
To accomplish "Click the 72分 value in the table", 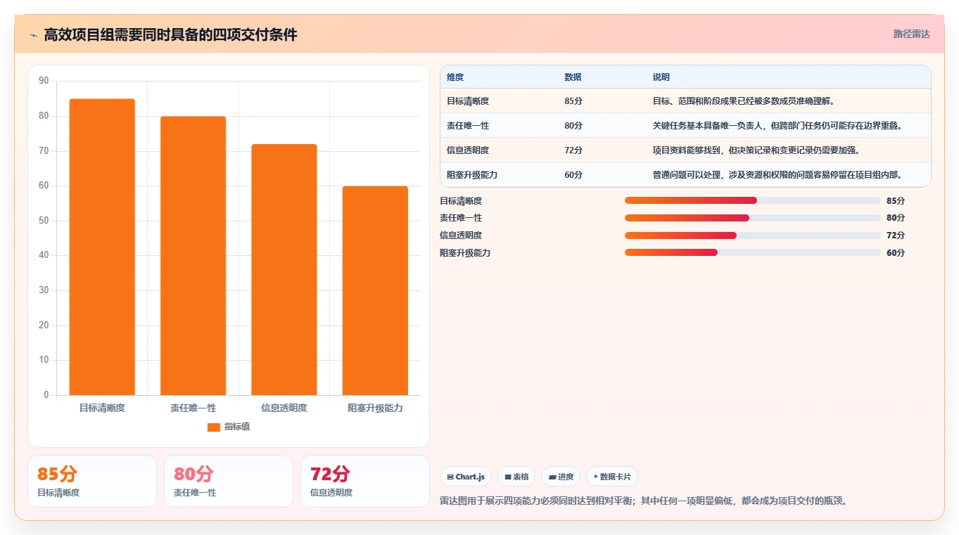I will (x=573, y=150).
